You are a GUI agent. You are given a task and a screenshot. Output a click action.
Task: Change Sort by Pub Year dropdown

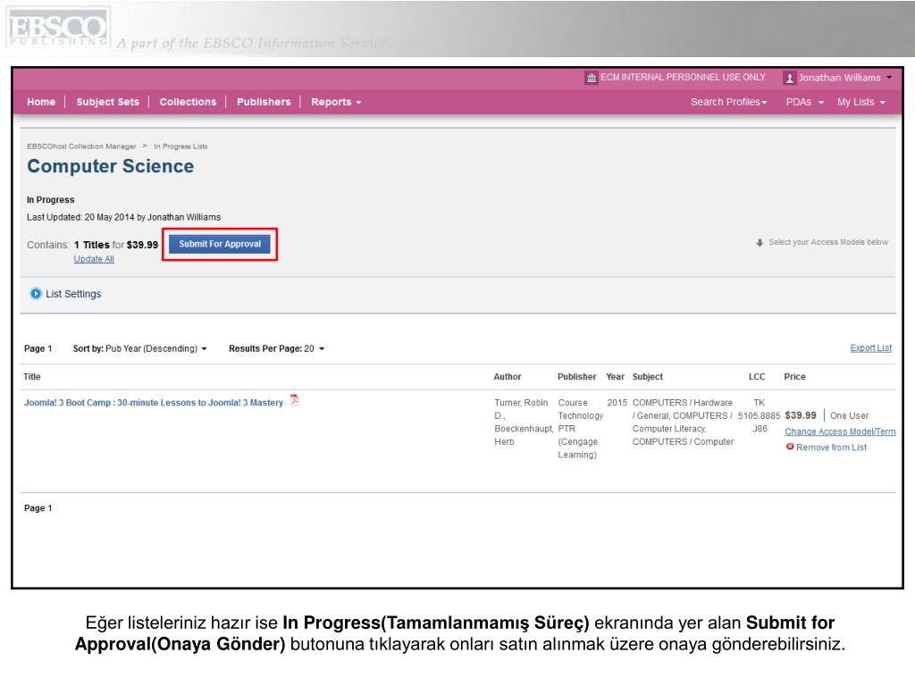pyautogui.click(x=140, y=349)
